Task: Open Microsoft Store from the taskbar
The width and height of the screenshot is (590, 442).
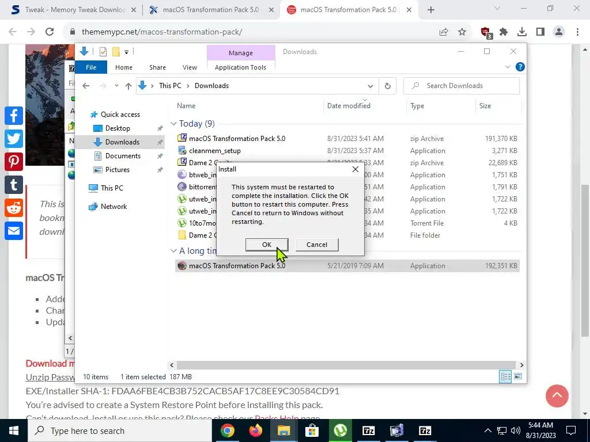Action: [x=312, y=430]
